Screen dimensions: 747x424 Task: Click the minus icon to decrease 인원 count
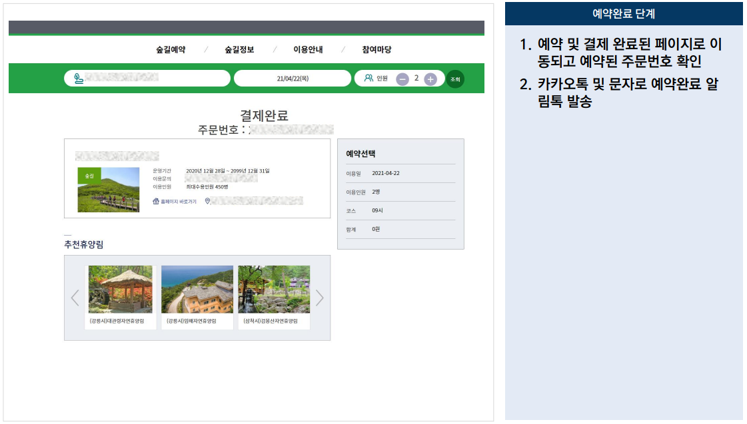pyautogui.click(x=404, y=78)
